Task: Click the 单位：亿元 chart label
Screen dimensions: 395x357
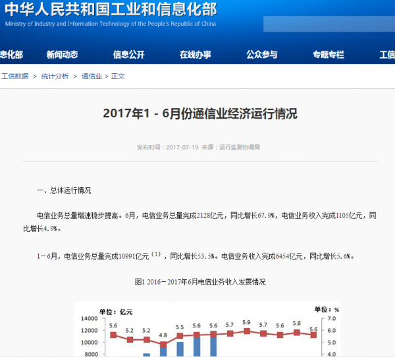Action: pos(116,312)
